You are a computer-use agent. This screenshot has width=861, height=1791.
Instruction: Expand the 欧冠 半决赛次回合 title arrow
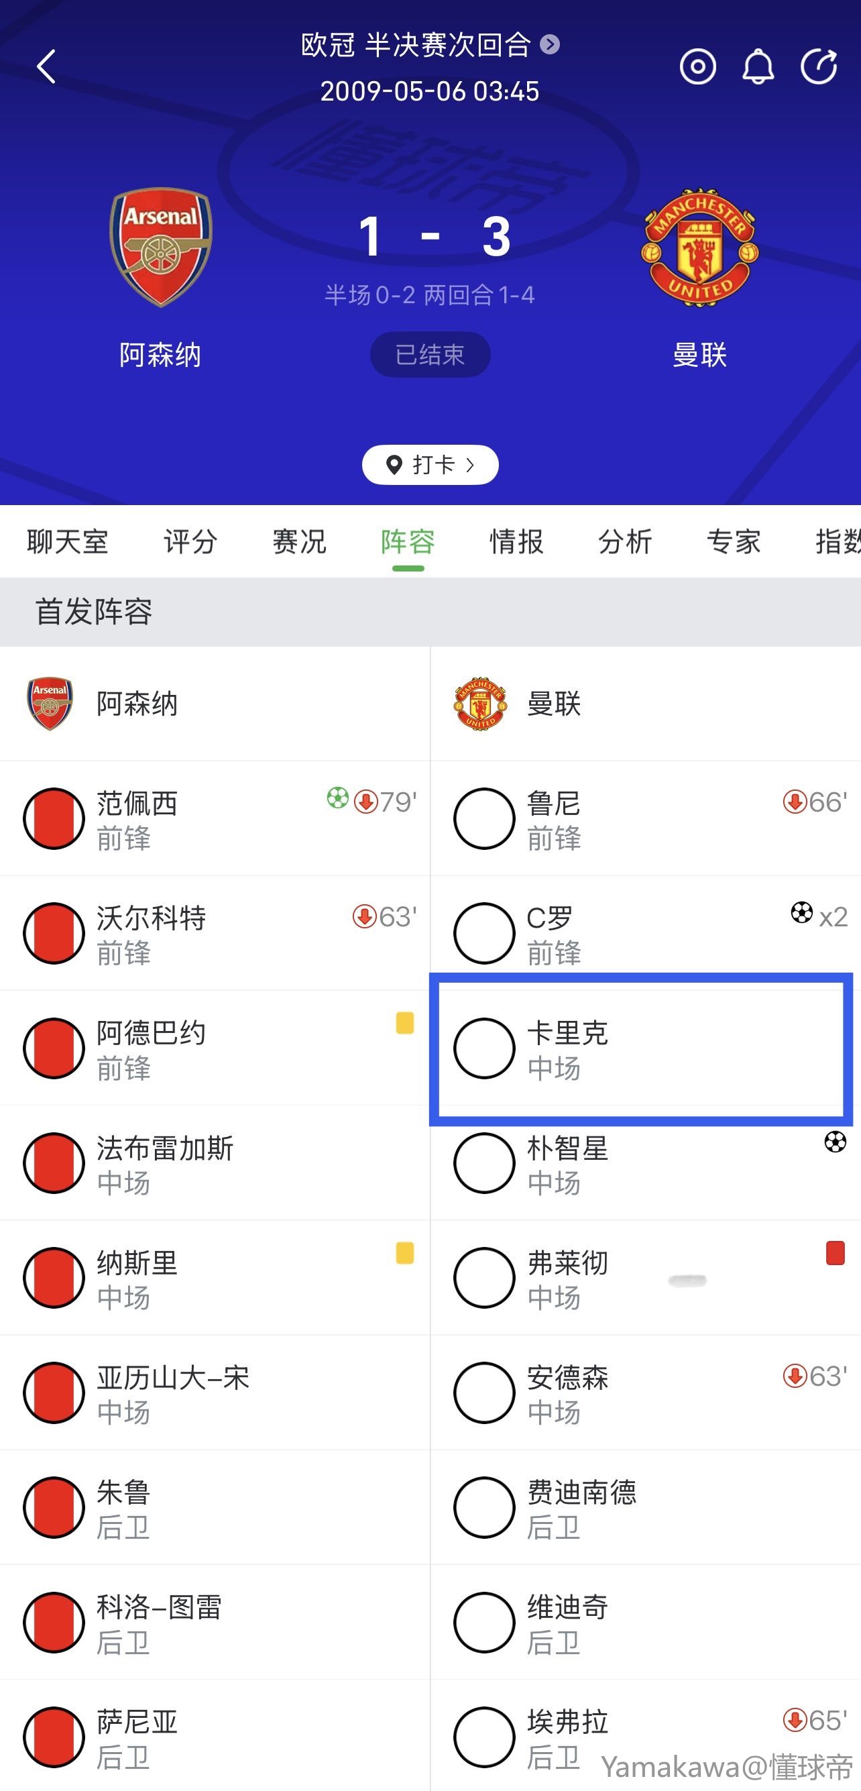(550, 44)
